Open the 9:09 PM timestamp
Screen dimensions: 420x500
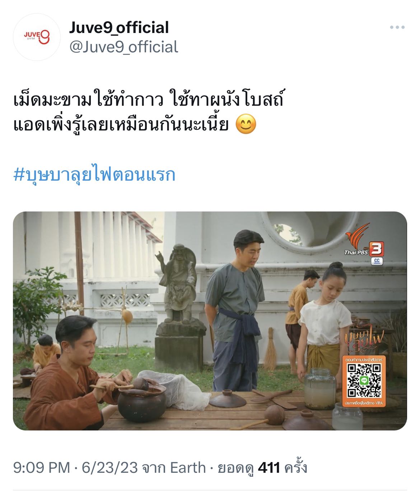tap(41, 468)
